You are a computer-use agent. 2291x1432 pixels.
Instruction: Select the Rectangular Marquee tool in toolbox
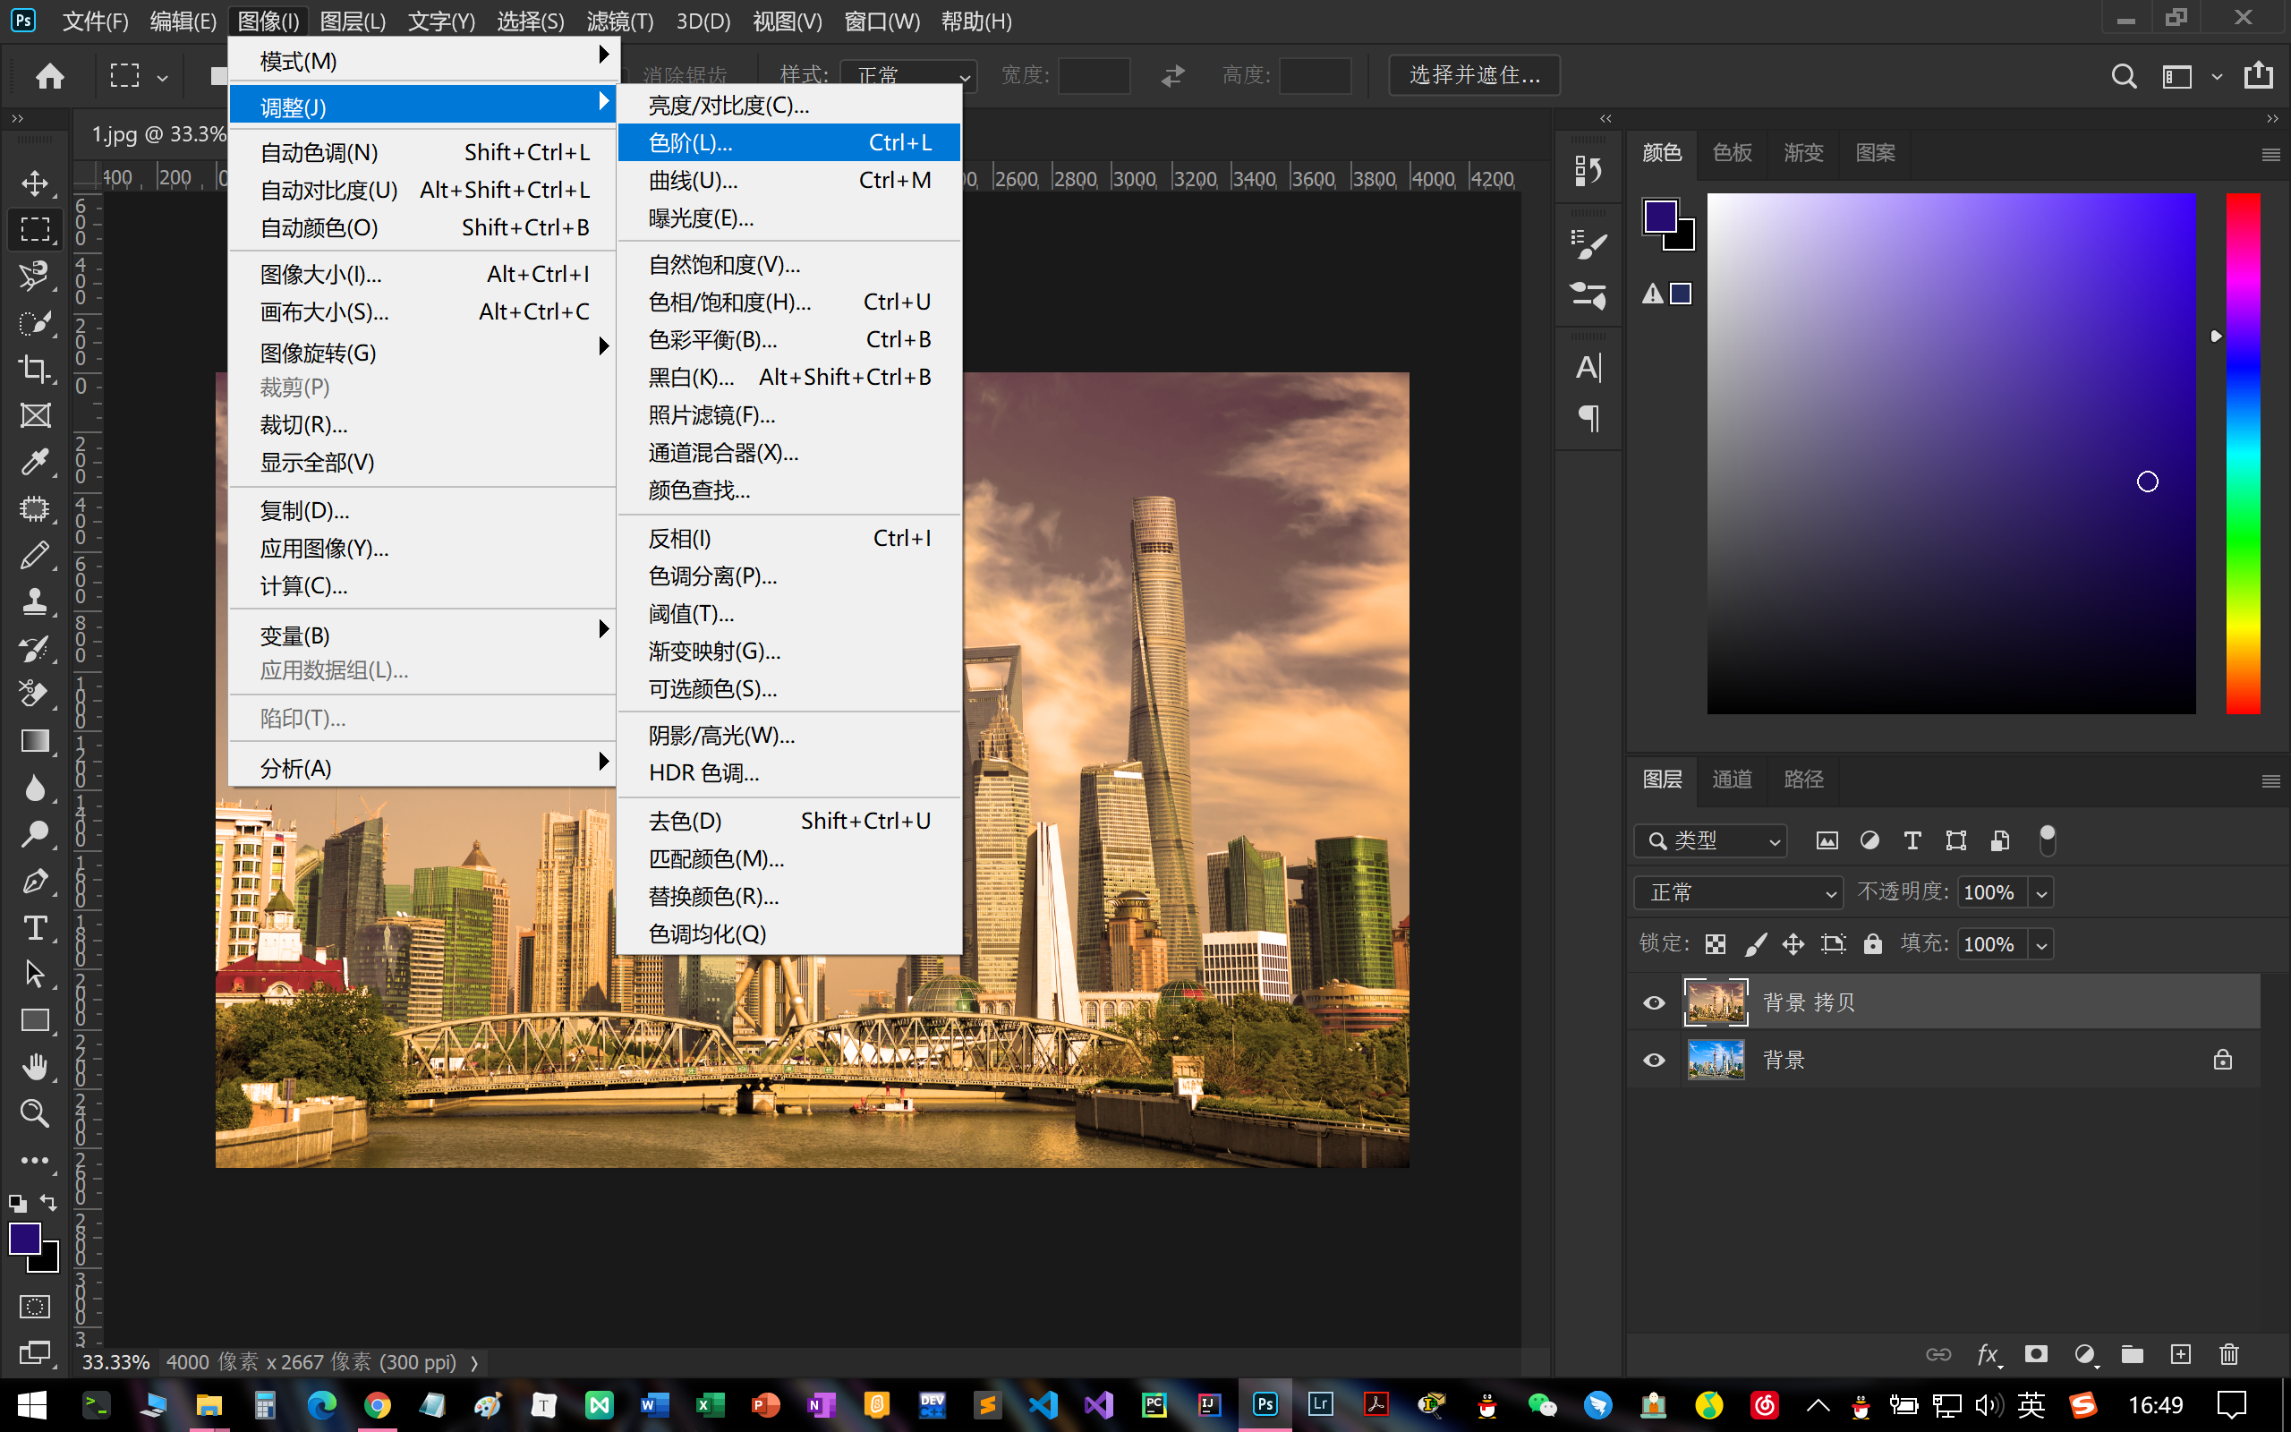[x=35, y=229]
